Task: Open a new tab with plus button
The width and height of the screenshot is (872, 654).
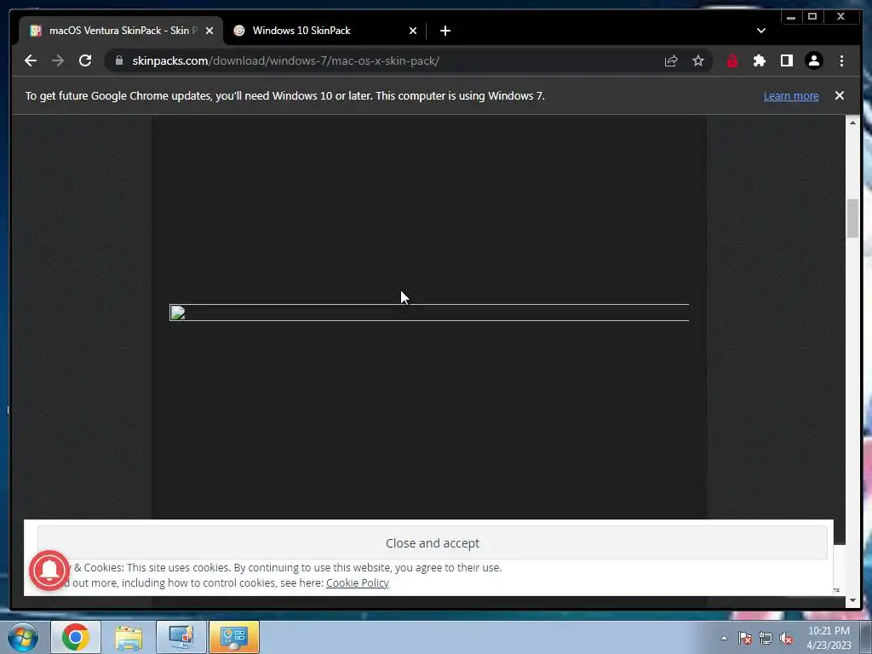Action: coord(445,31)
